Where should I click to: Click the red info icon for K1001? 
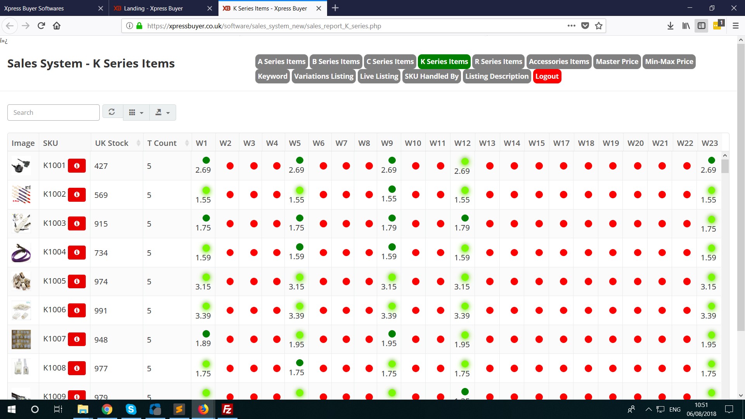[77, 166]
